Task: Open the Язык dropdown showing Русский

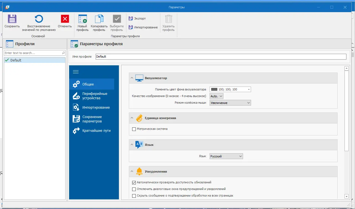Action: tap(226, 156)
